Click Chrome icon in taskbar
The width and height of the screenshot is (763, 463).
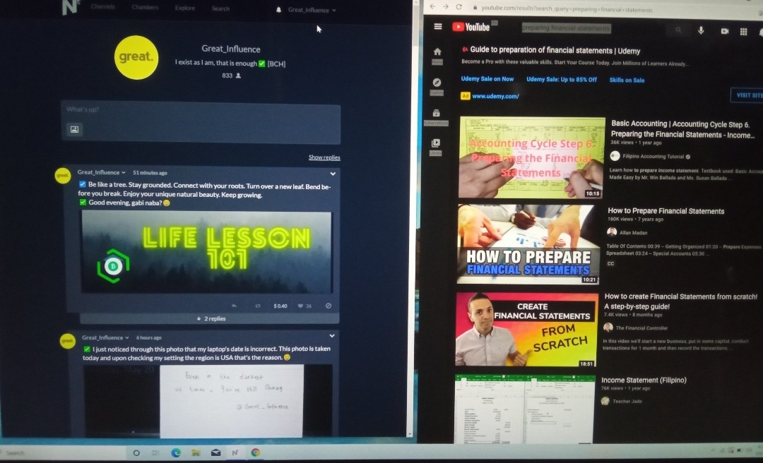[x=255, y=452]
